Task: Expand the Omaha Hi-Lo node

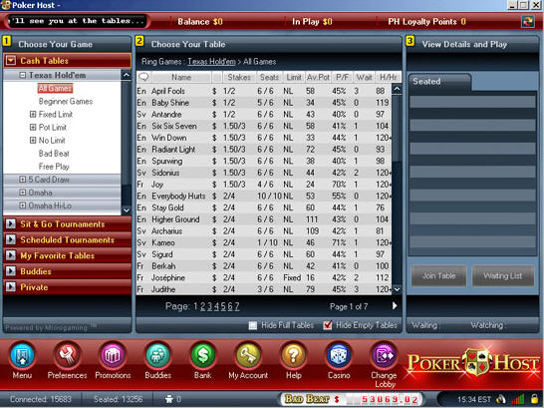Action: tap(23, 205)
